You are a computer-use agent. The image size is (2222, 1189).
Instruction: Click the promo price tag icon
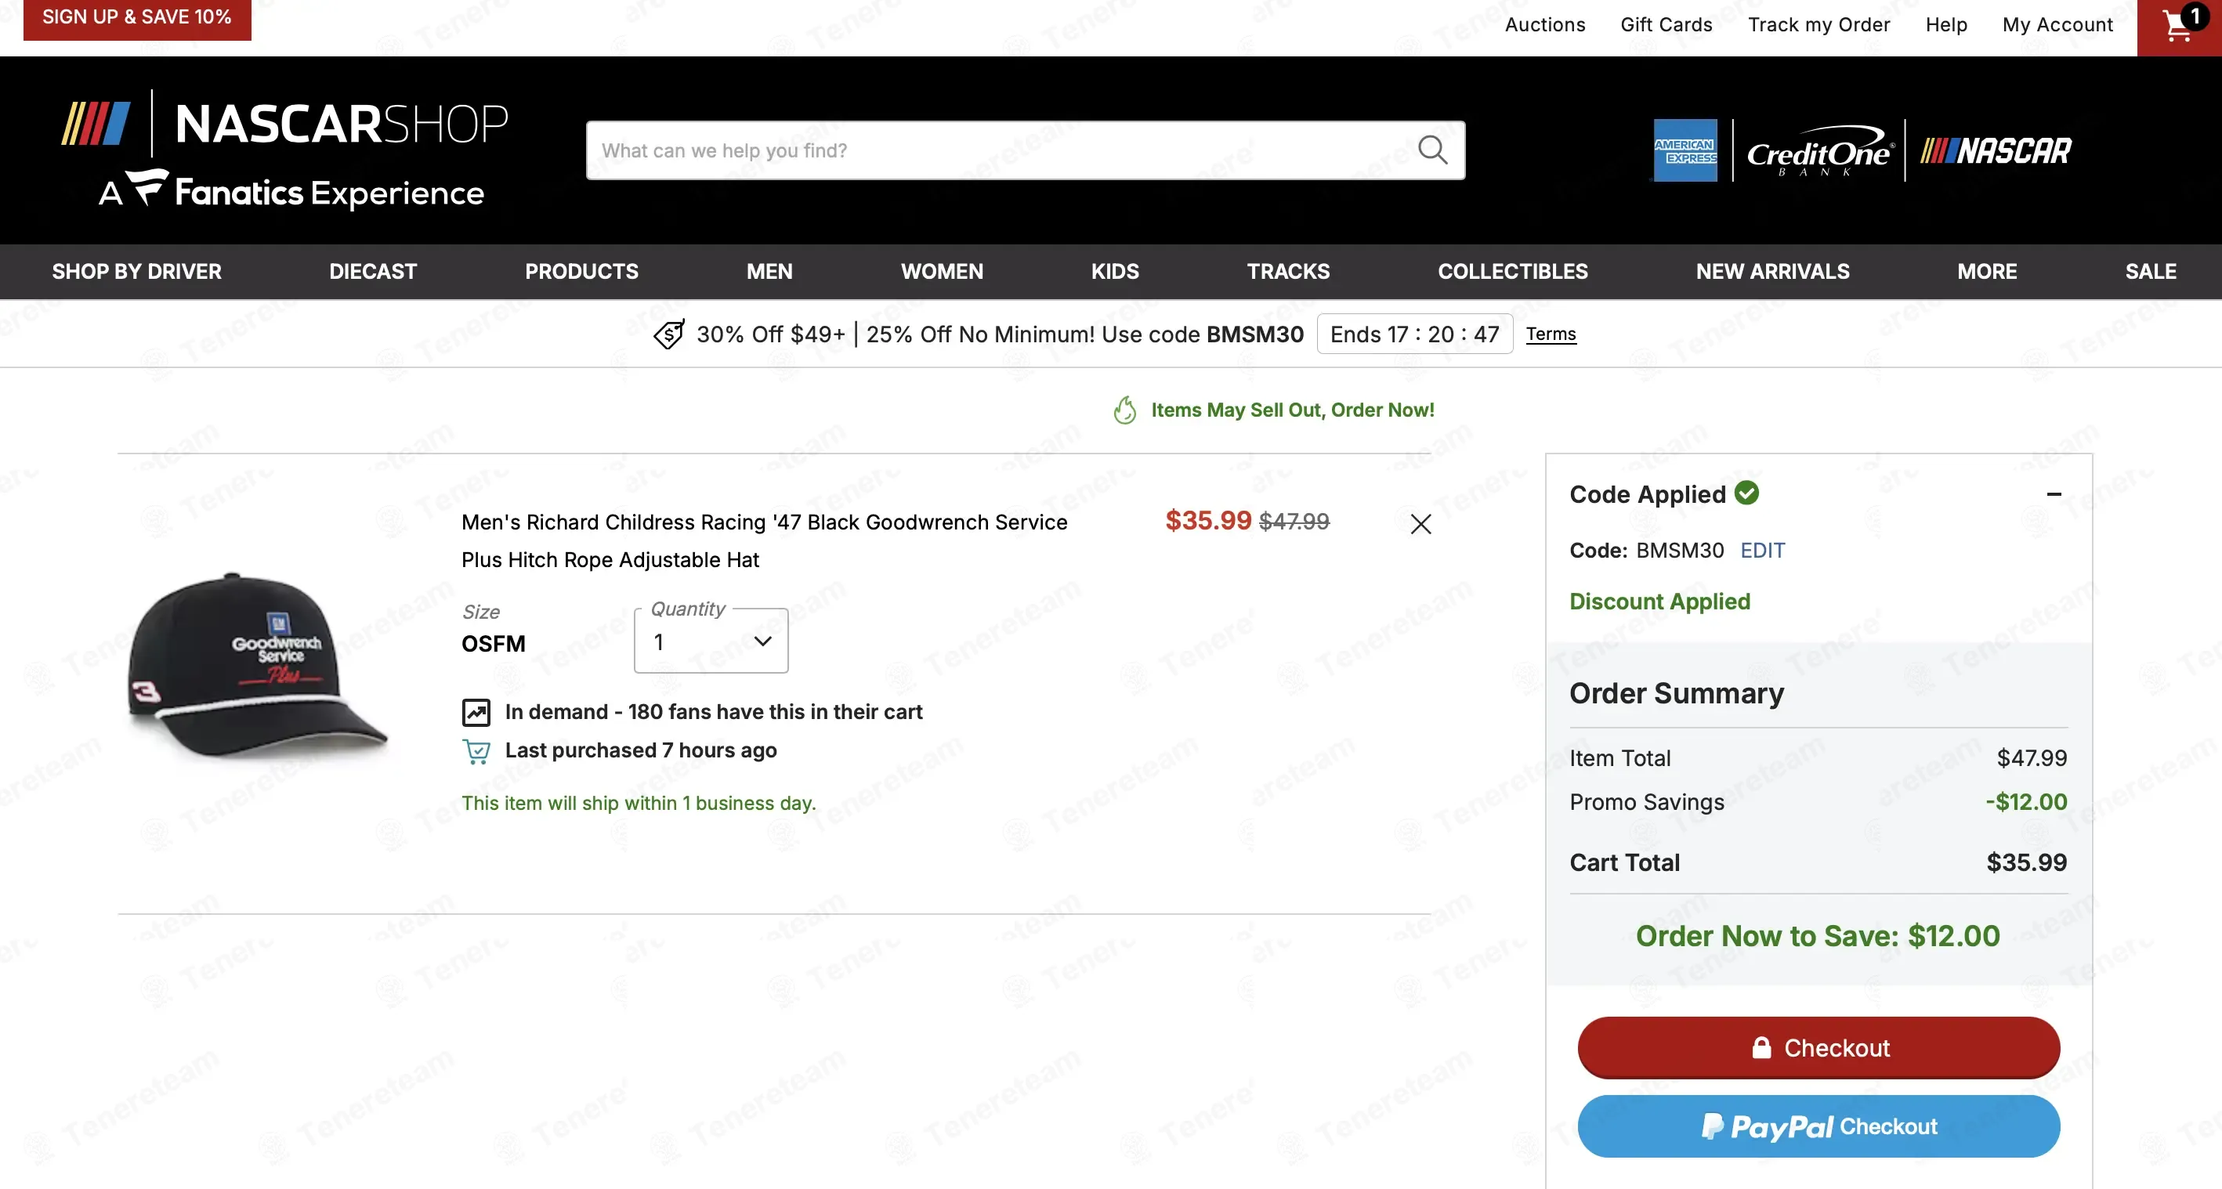[669, 334]
